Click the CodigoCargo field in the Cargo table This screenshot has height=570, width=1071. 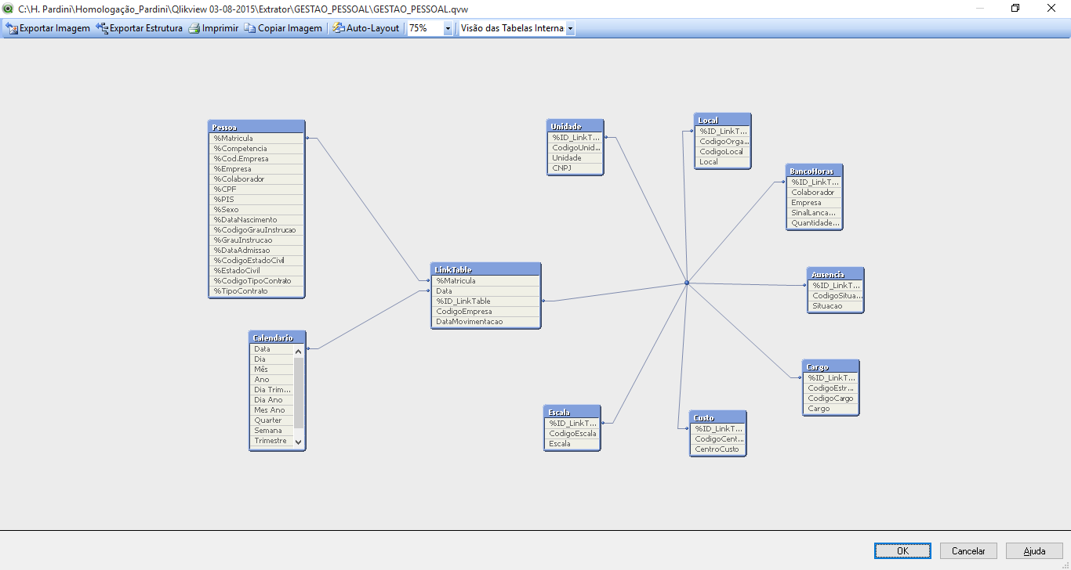pyautogui.click(x=831, y=398)
